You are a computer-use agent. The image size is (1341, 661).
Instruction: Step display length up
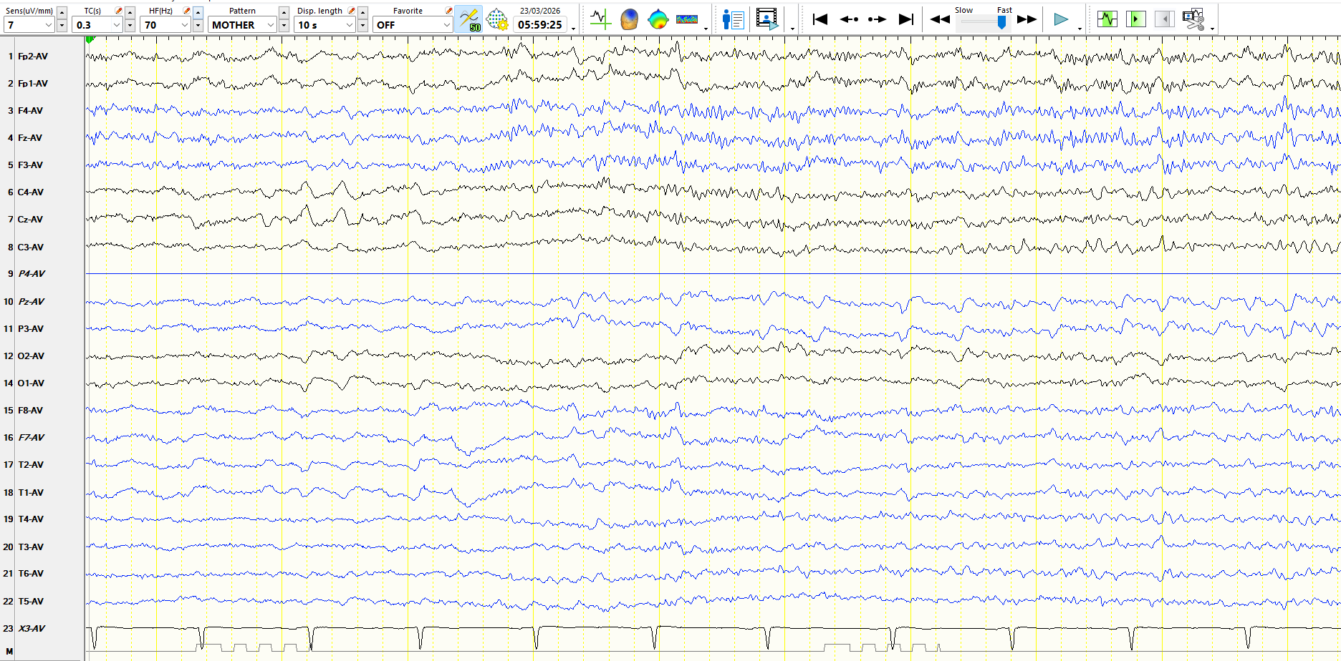coord(363,12)
